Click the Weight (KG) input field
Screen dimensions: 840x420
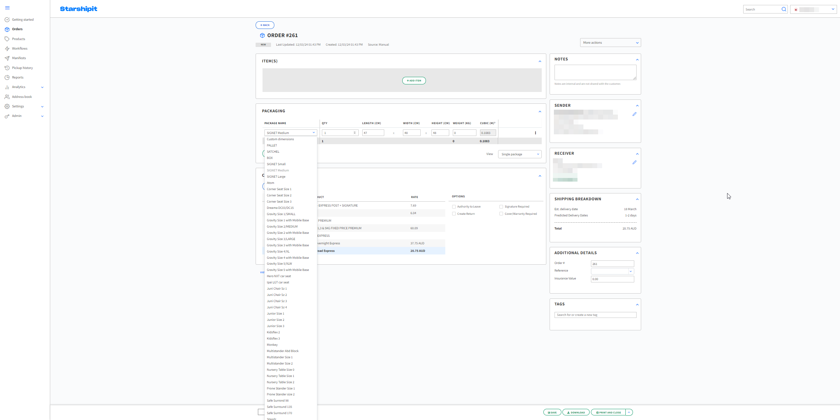coord(464,133)
